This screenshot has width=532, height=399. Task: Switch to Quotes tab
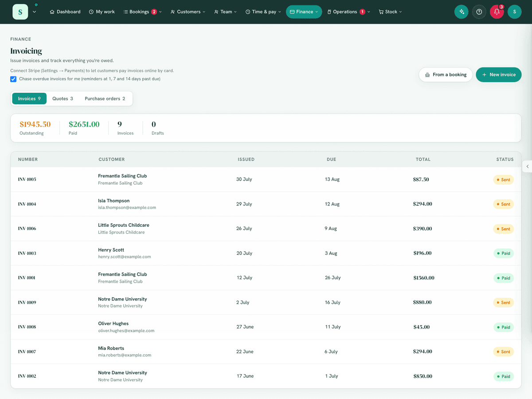click(63, 99)
